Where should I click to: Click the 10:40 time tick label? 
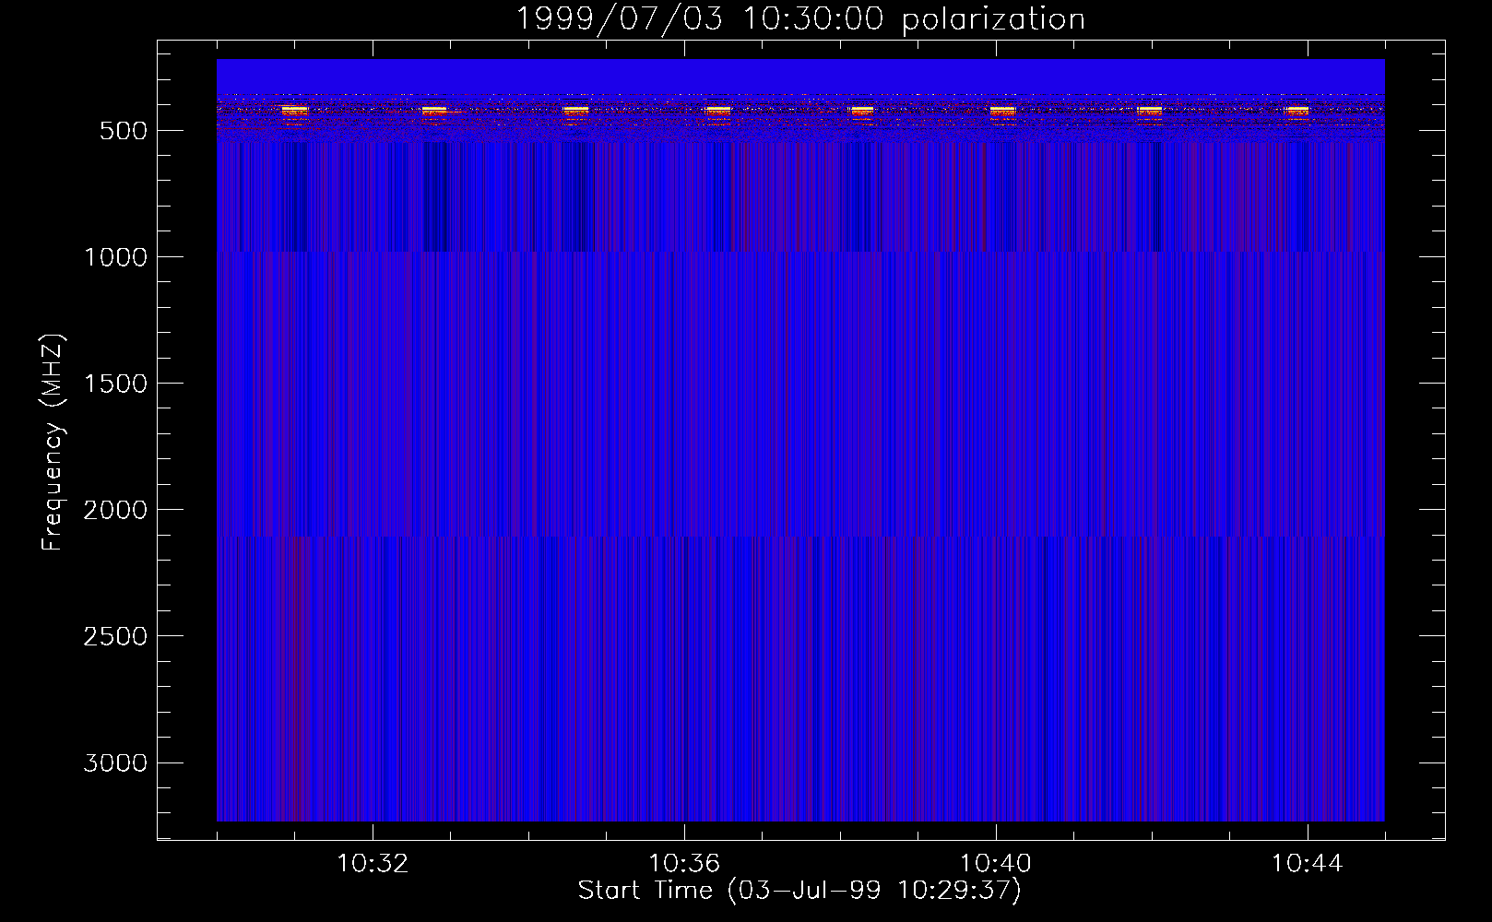tap(996, 864)
